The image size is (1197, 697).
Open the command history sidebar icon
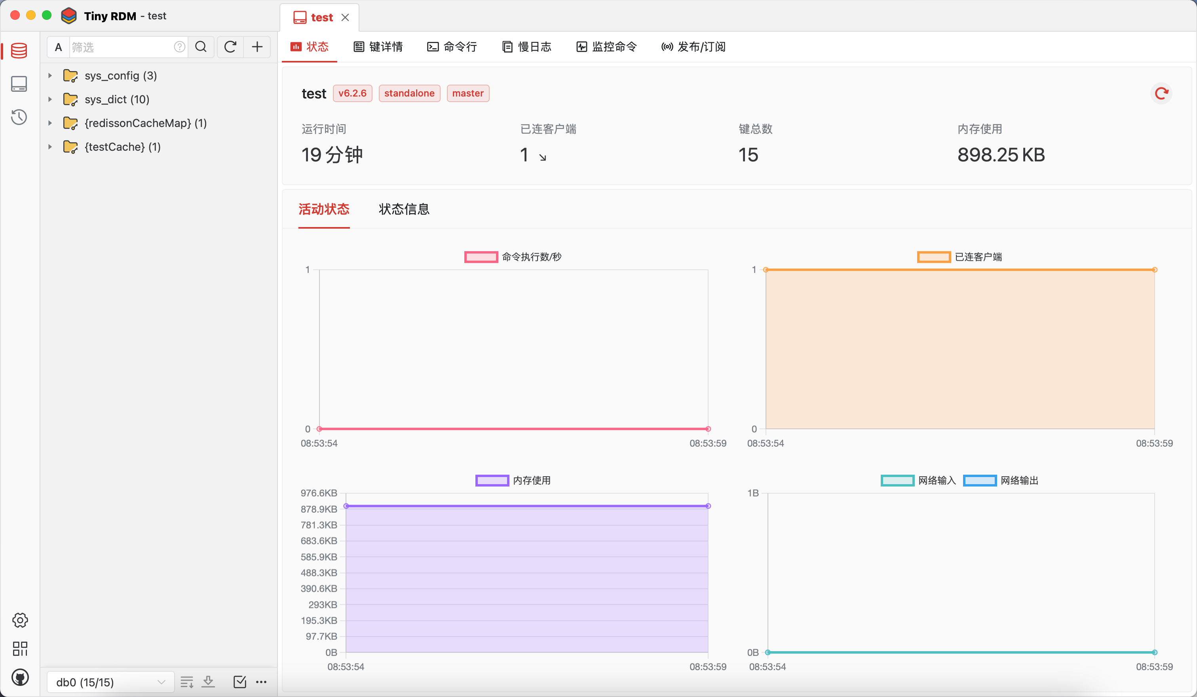click(x=19, y=117)
